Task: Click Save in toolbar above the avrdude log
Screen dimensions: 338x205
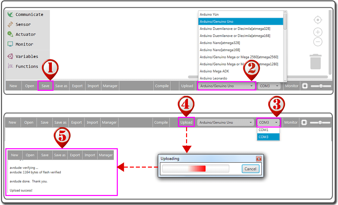Action: pos(45,155)
